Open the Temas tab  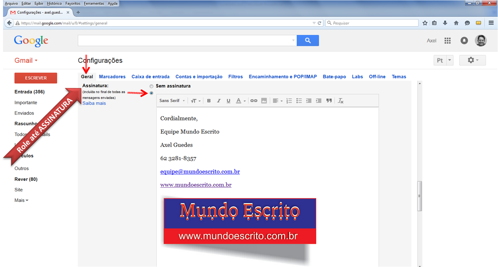click(x=399, y=77)
